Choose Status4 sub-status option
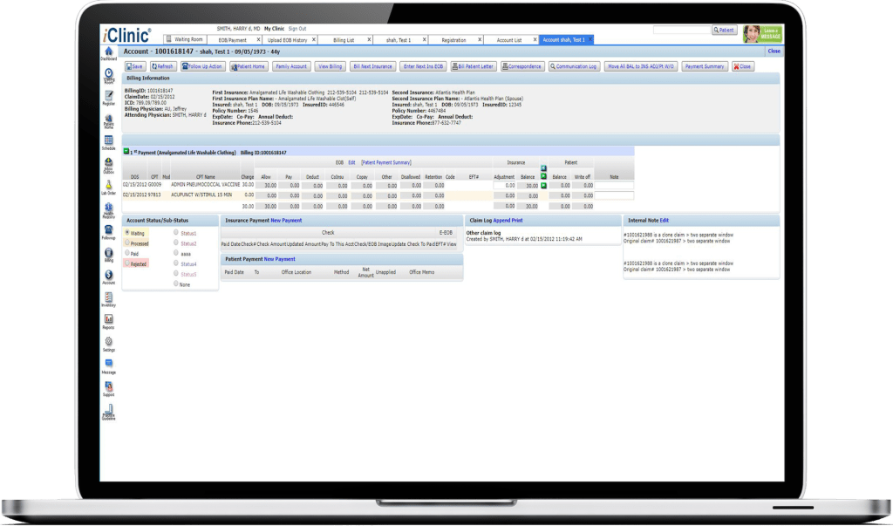Screen dimensions: 893x526 click(176, 263)
